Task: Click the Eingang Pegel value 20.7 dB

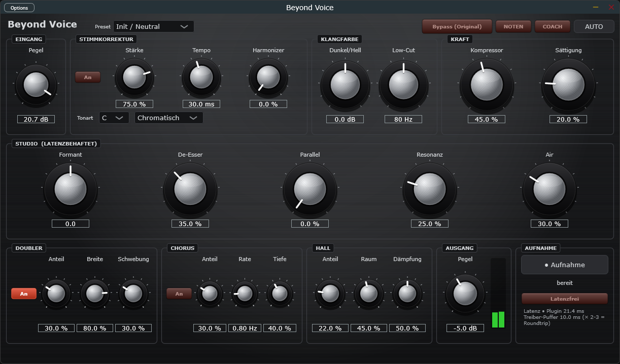Action: 36,119
